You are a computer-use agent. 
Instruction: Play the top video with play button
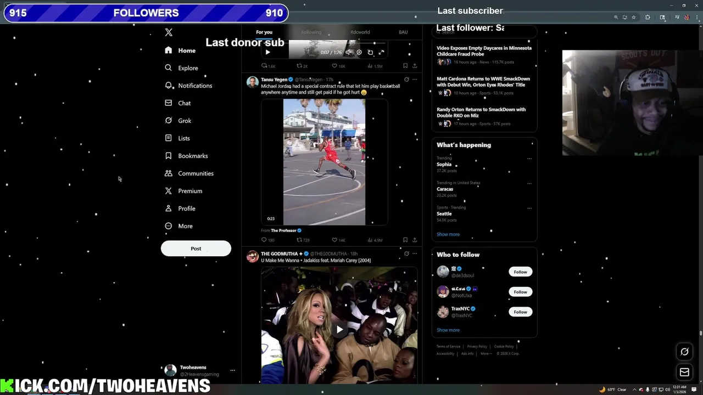(267, 52)
